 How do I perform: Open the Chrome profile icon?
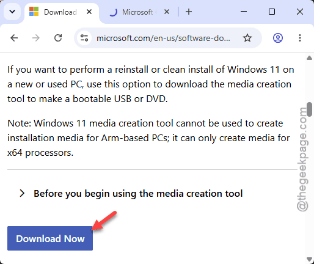278,38
